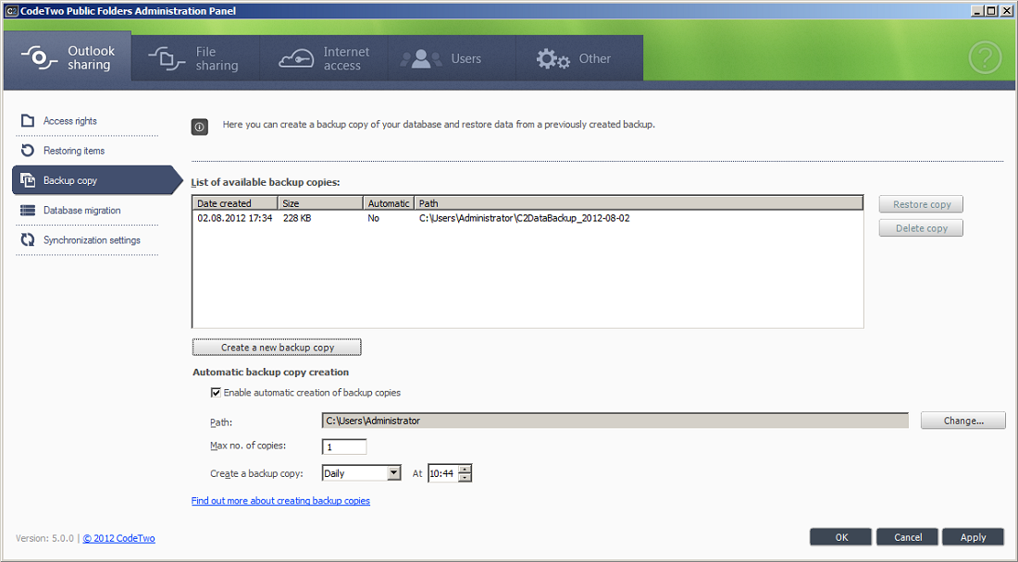Switch to the File sharing tab

coord(194,58)
